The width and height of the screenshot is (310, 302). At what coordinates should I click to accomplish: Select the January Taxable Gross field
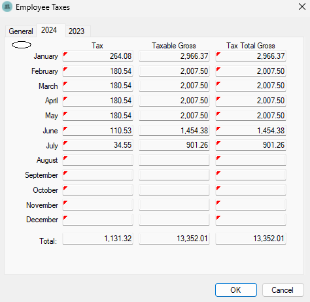(174, 56)
